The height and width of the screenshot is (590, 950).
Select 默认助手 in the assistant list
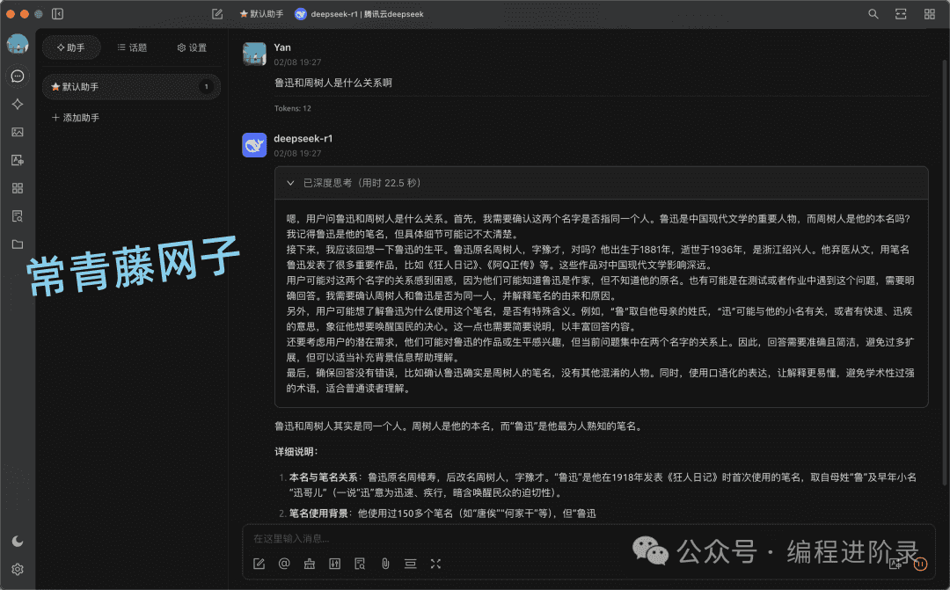131,87
